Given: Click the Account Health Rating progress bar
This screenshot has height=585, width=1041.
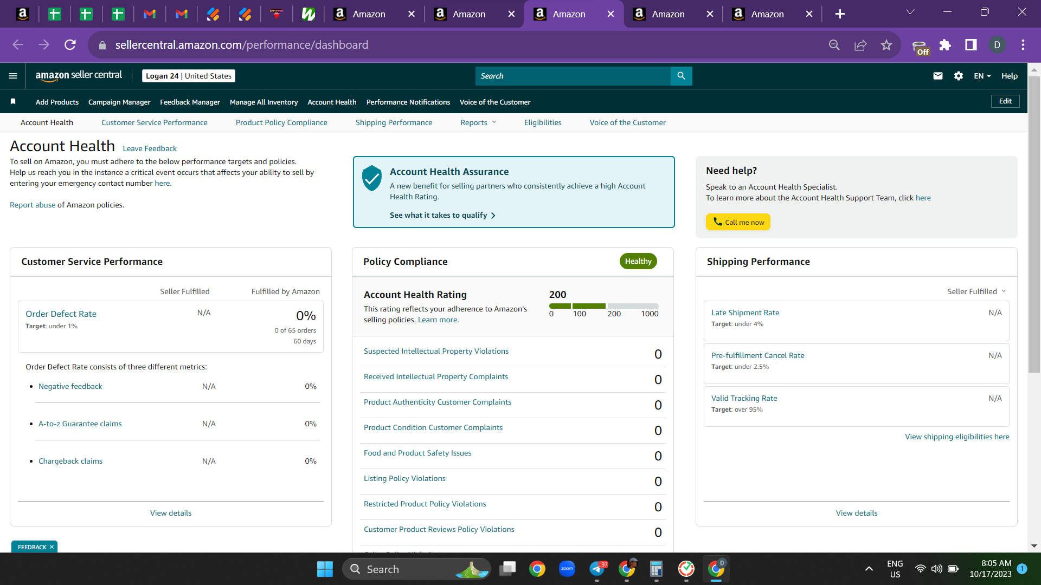Looking at the screenshot, I should [604, 306].
